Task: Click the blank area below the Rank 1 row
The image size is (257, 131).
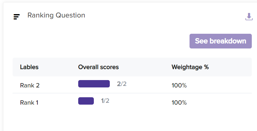Action: click(x=132, y=120)
